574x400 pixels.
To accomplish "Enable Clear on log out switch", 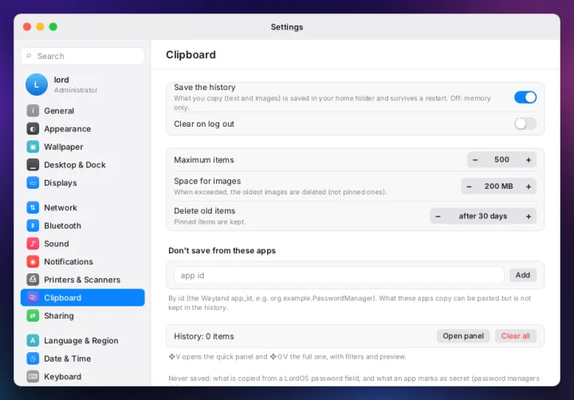I will click(x=525, y=124).
